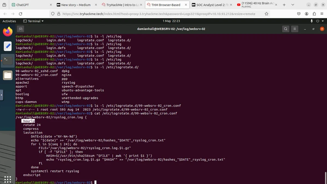Close the New story – Medium tab
Image resolution: width=327 pixels, height=184 pixels.
point(96,5)
